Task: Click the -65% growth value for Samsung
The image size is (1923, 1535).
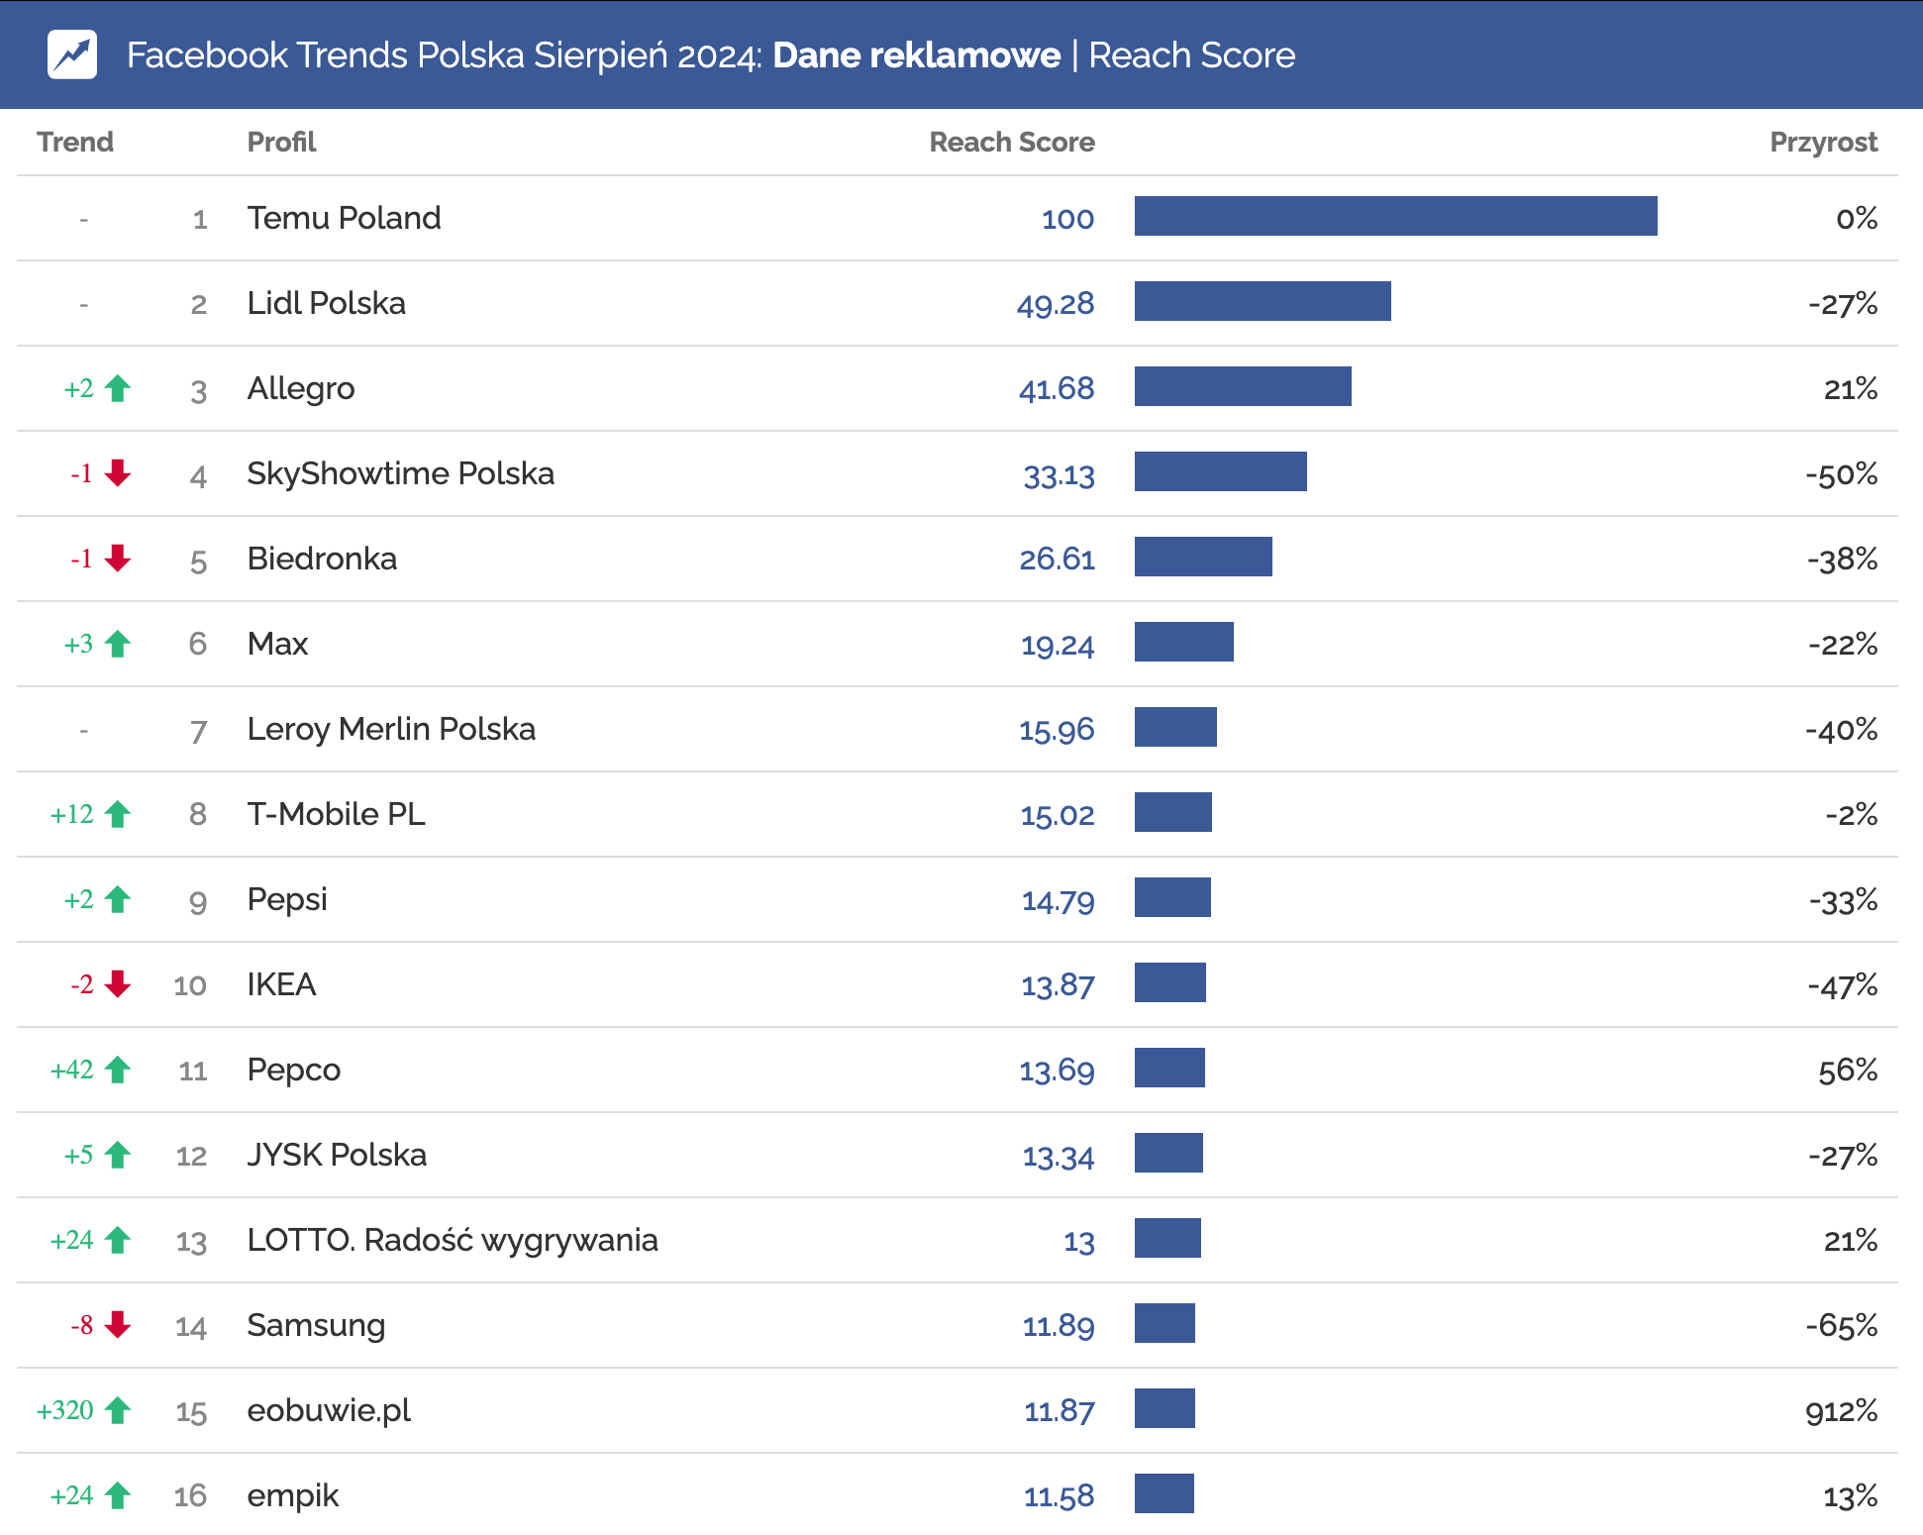Action: [1842, 1326]
